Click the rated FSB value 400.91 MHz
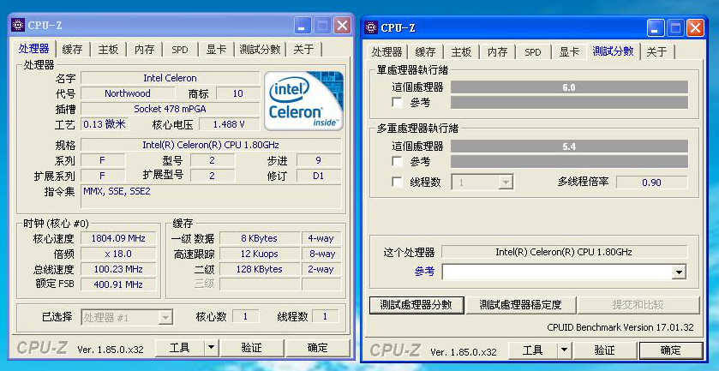This screenshot has height=371, width=719. 118,284
